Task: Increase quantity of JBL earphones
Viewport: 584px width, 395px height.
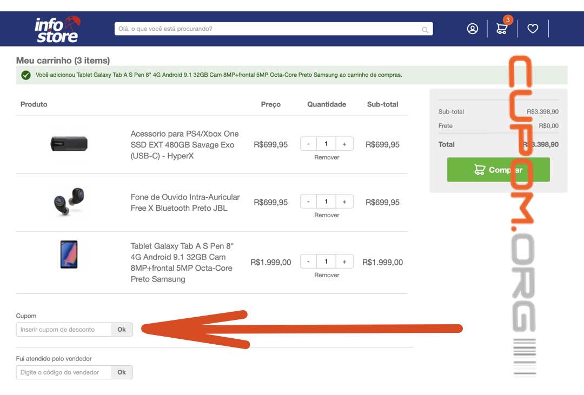Action: pyautogui.click(x=344, y=202)
